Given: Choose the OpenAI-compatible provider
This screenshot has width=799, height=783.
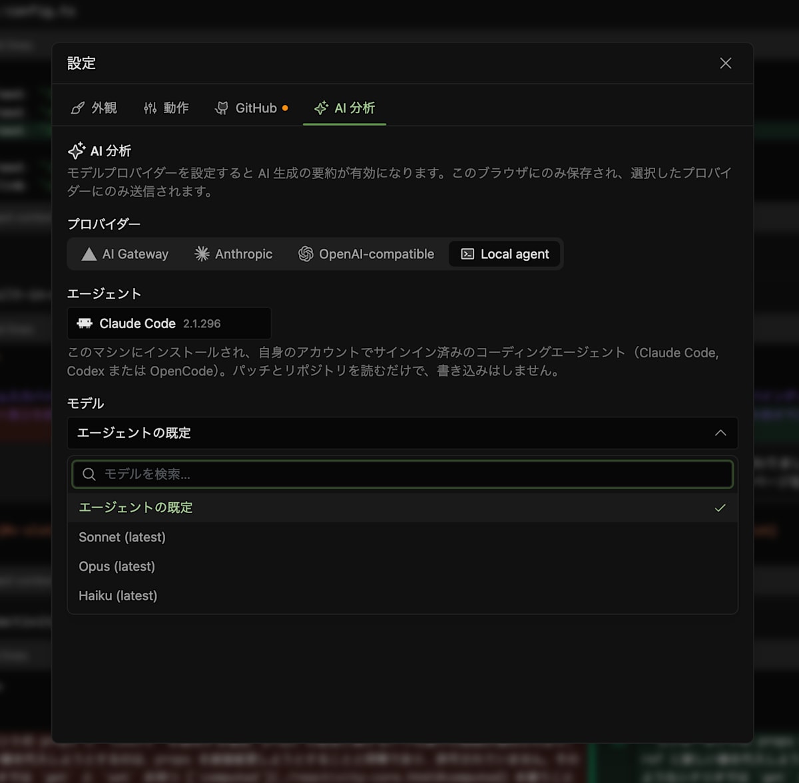Looking at the screenshot, I should 366,254.
